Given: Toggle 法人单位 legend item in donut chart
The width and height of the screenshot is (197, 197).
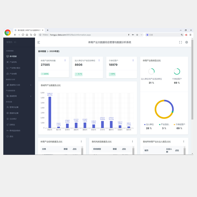Looking at the screenshot, I should 149,124.
